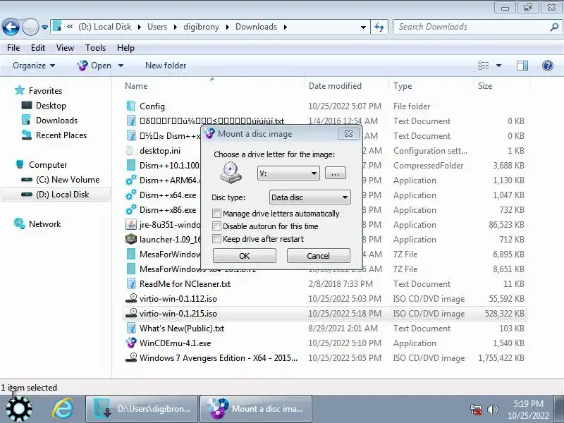
Task: Select Windows 7 Avengers Edition ISO icon
Action: tap(131, 358)
